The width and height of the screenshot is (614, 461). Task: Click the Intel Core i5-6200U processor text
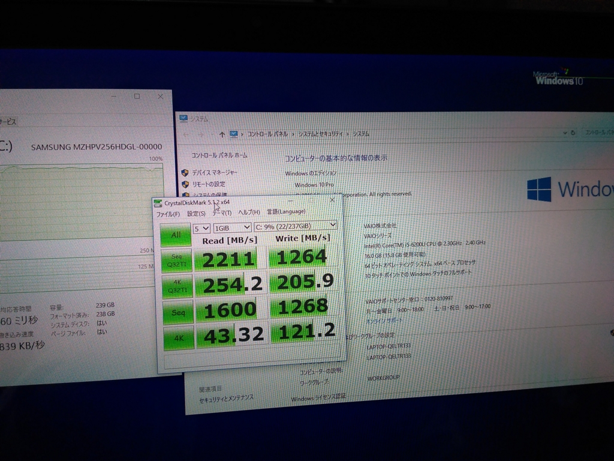pyautogui.click(x=425, y=244)
